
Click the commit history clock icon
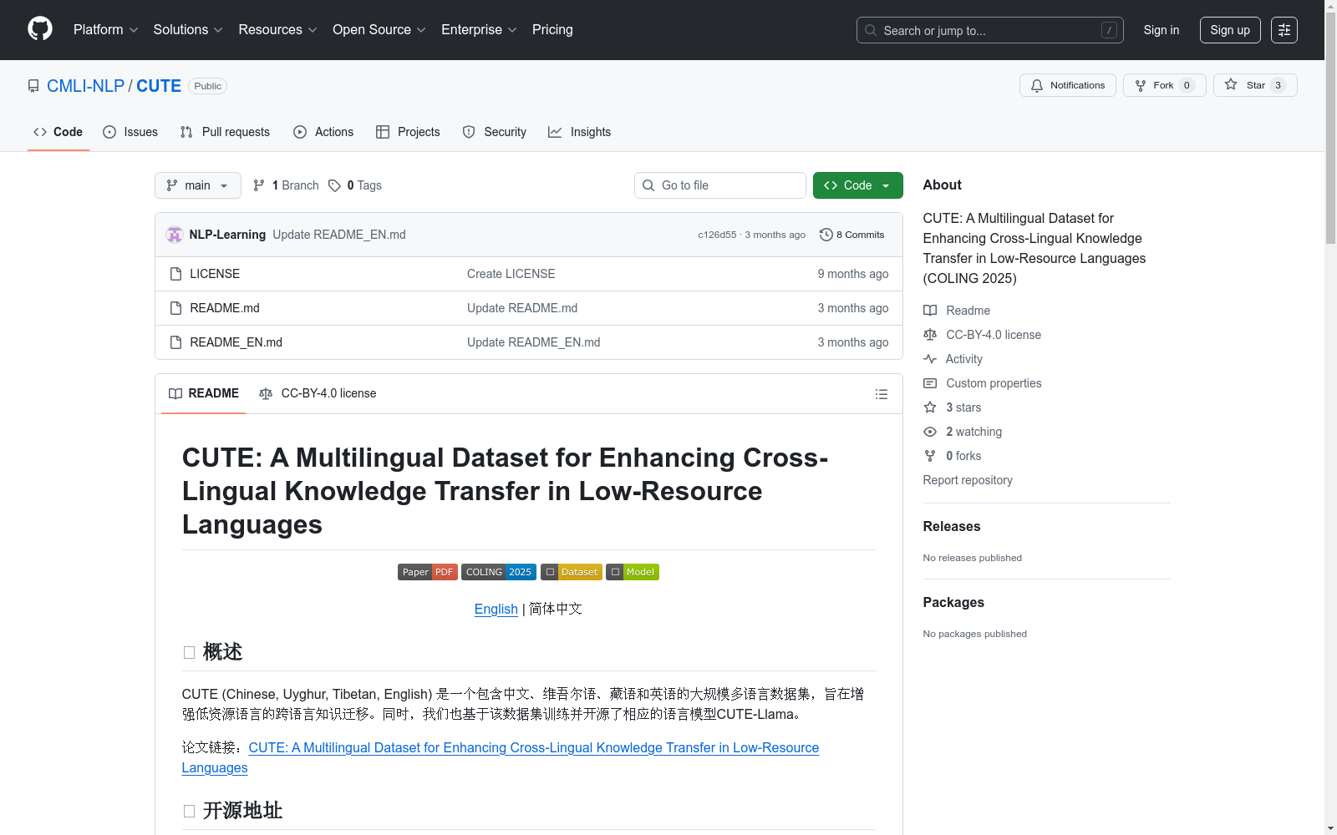826,235
